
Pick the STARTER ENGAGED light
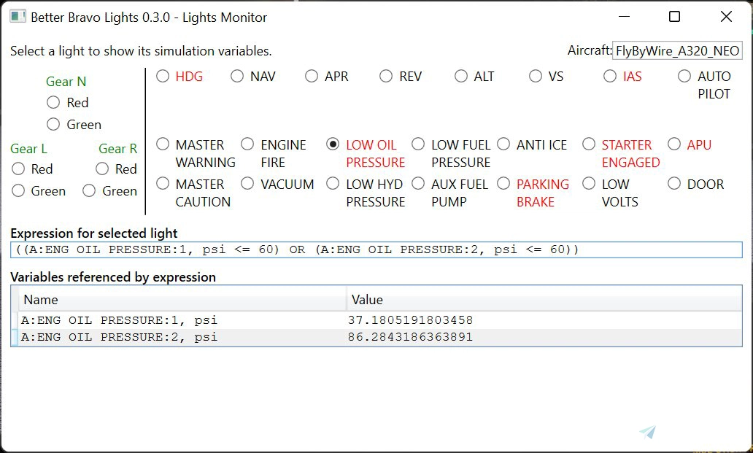coord(589,144)
